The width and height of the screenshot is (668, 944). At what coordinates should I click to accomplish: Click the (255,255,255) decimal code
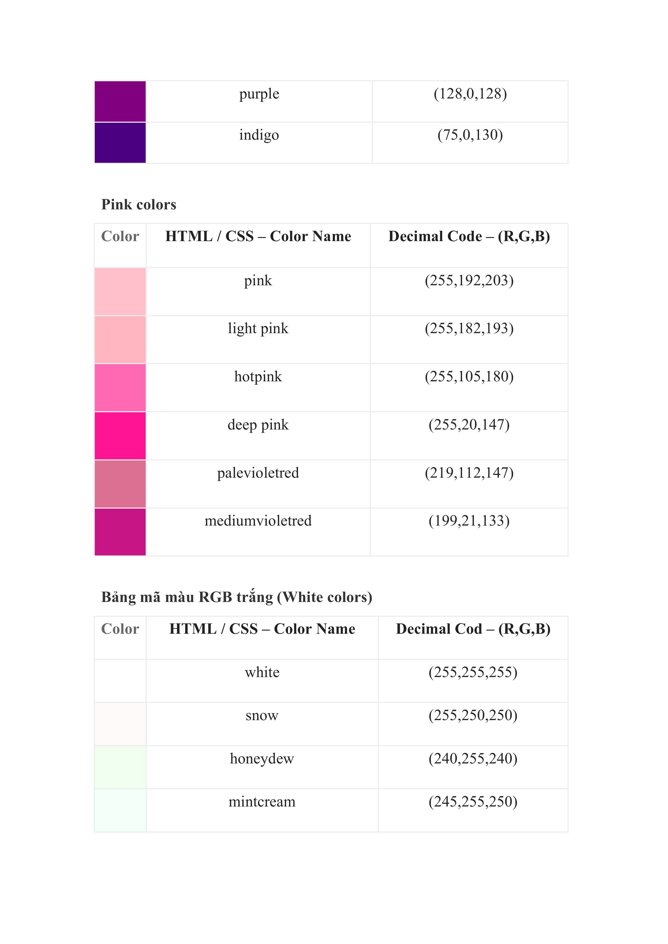(x=473, y=672)
